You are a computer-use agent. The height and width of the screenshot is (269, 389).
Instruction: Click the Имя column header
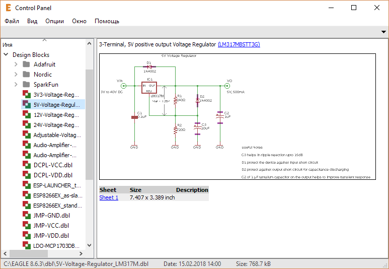coord(8,45)
